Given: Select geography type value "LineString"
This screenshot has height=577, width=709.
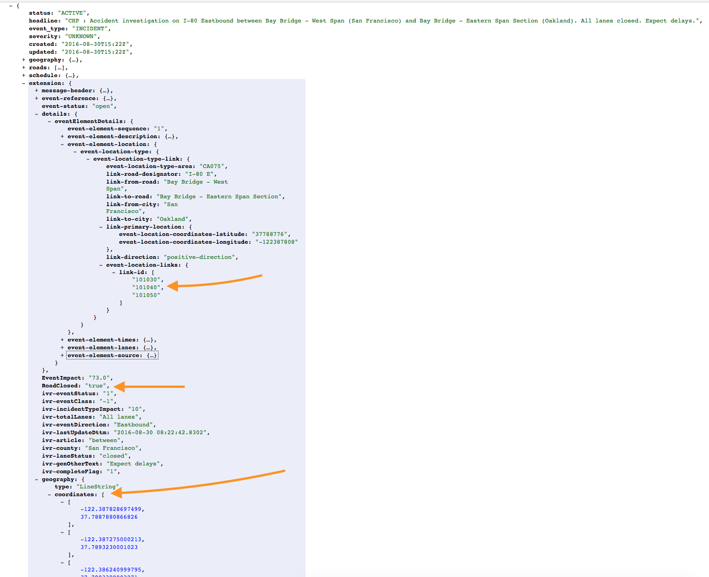Looking at the screenshot, I should [x=97, y=487].
